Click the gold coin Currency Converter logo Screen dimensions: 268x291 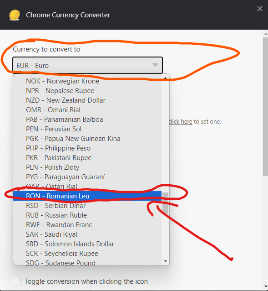coord(15,15)
